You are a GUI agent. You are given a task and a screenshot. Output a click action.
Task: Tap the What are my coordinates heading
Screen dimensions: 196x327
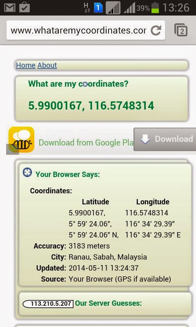[78, 84]
